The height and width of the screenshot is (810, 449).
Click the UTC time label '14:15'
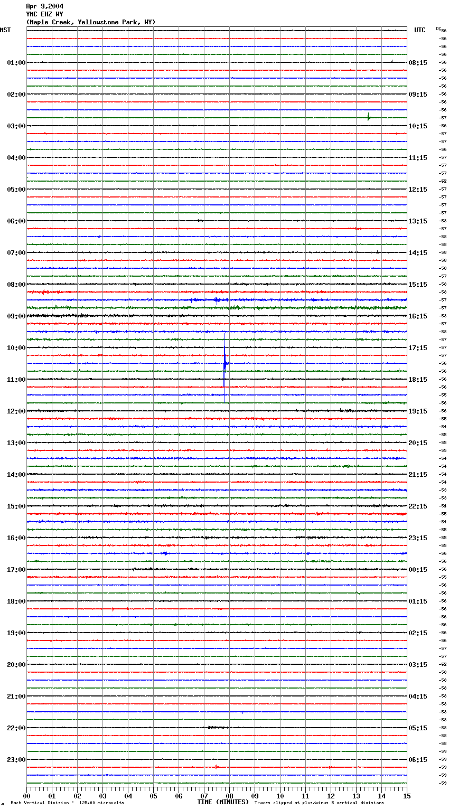click(418, 253)
